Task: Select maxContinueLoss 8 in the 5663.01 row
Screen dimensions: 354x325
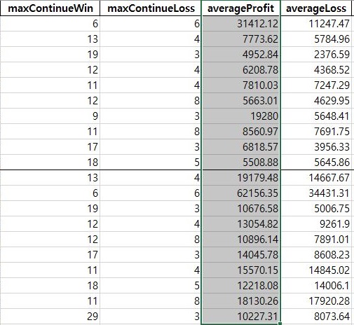Action: point(151,101)
